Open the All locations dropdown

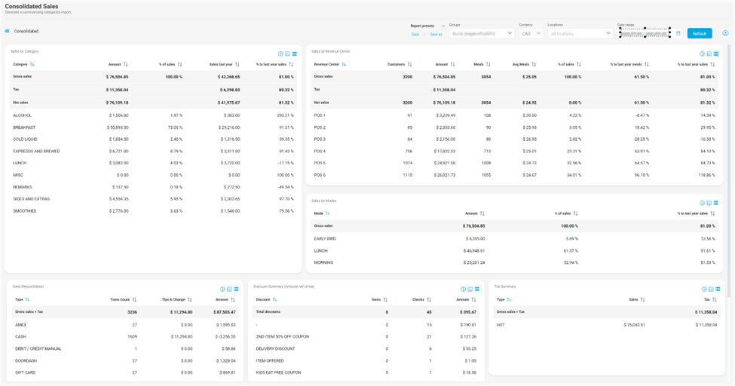[x=580, y=33]
